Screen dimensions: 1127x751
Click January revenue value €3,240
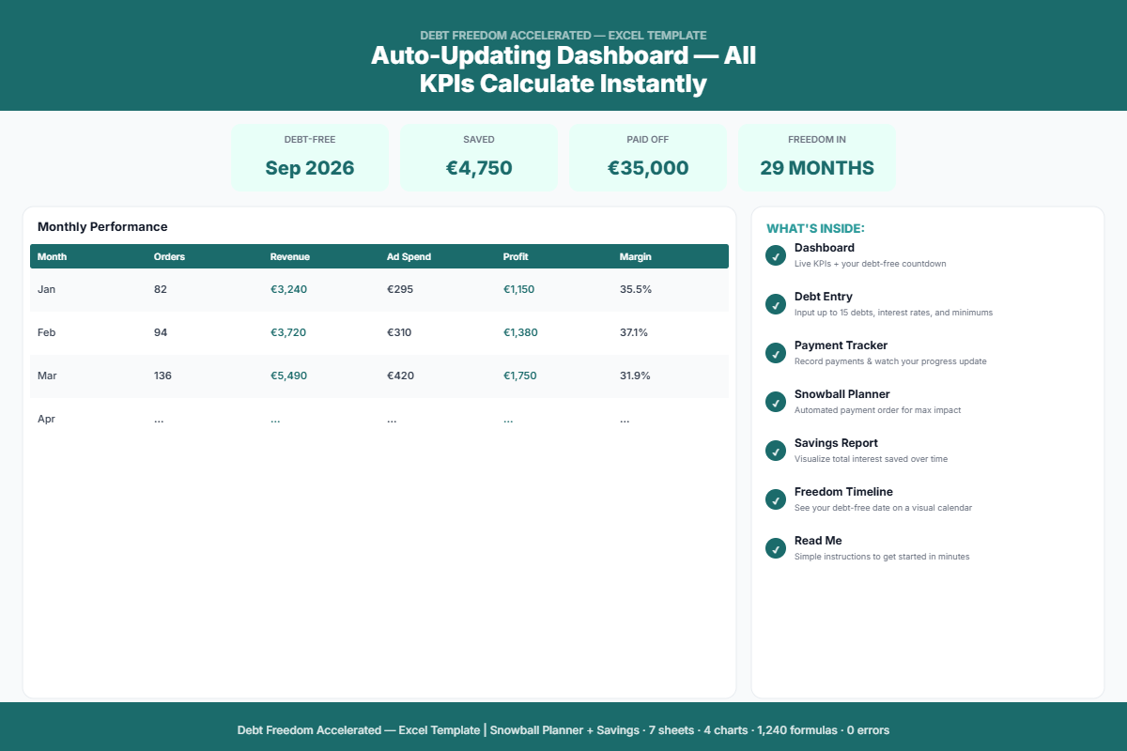pos(288,289)
